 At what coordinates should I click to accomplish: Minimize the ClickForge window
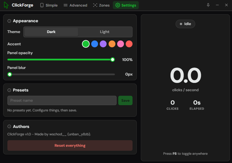pos(217,5)
